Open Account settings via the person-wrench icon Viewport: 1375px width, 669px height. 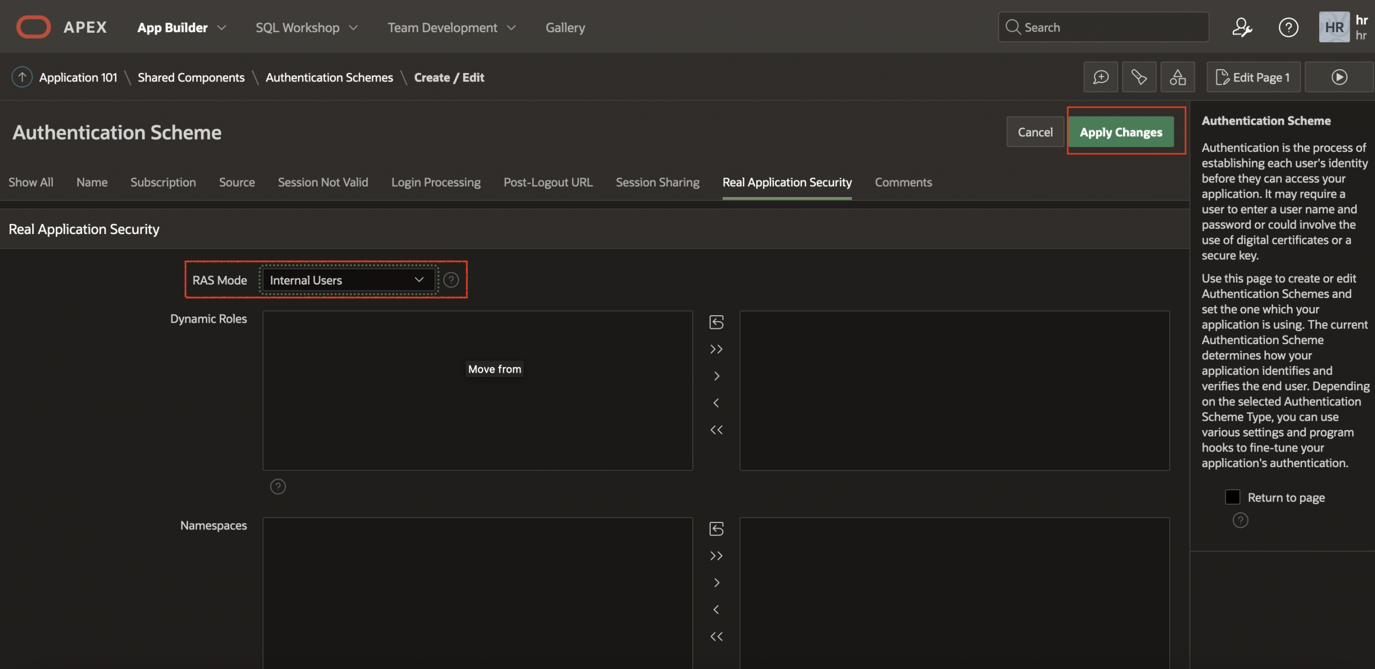1242,27
